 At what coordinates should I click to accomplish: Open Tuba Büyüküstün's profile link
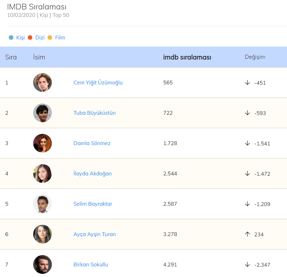pyautogui.click(x=94, y=113)
